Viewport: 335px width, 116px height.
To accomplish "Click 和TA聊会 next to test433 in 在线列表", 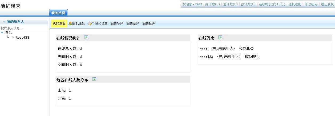I will coord(252,57).
